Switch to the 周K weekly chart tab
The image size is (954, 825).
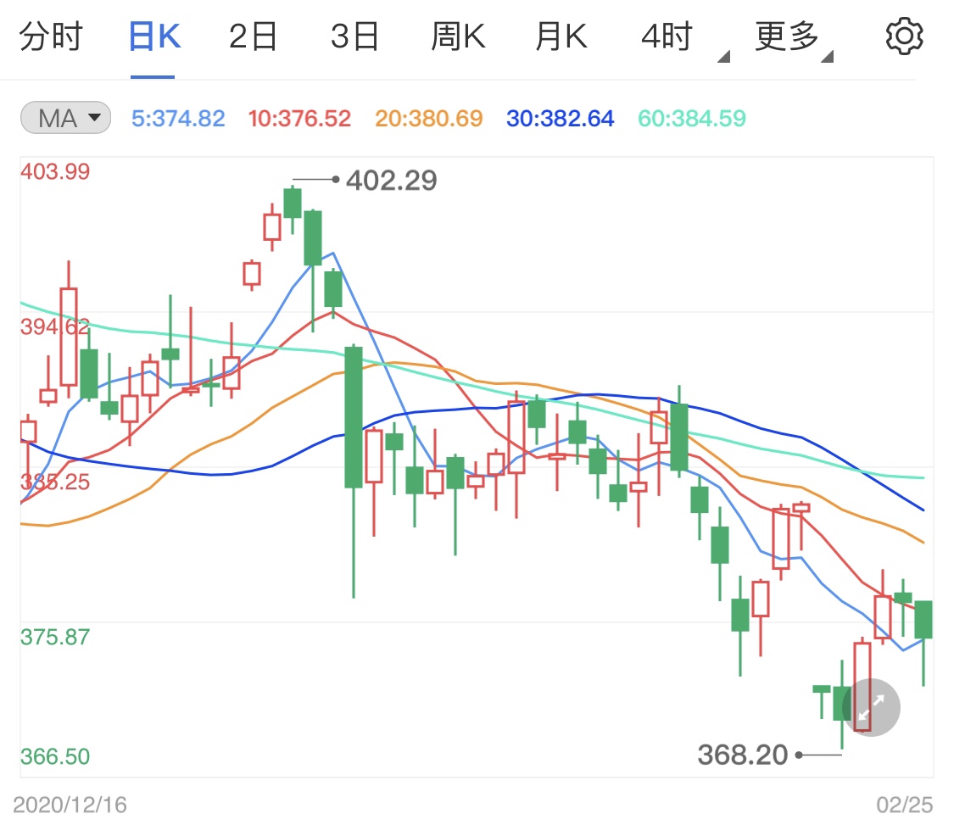[458, 36]
